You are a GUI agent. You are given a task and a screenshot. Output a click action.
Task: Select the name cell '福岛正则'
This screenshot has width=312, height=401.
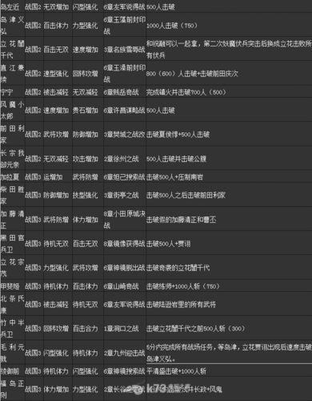(12, 389)
